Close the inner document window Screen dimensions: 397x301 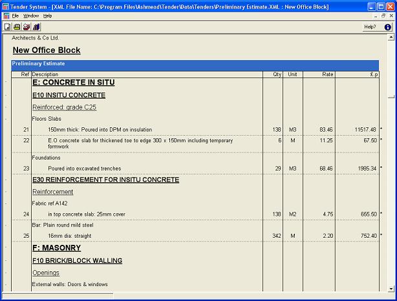pos(391,16)
